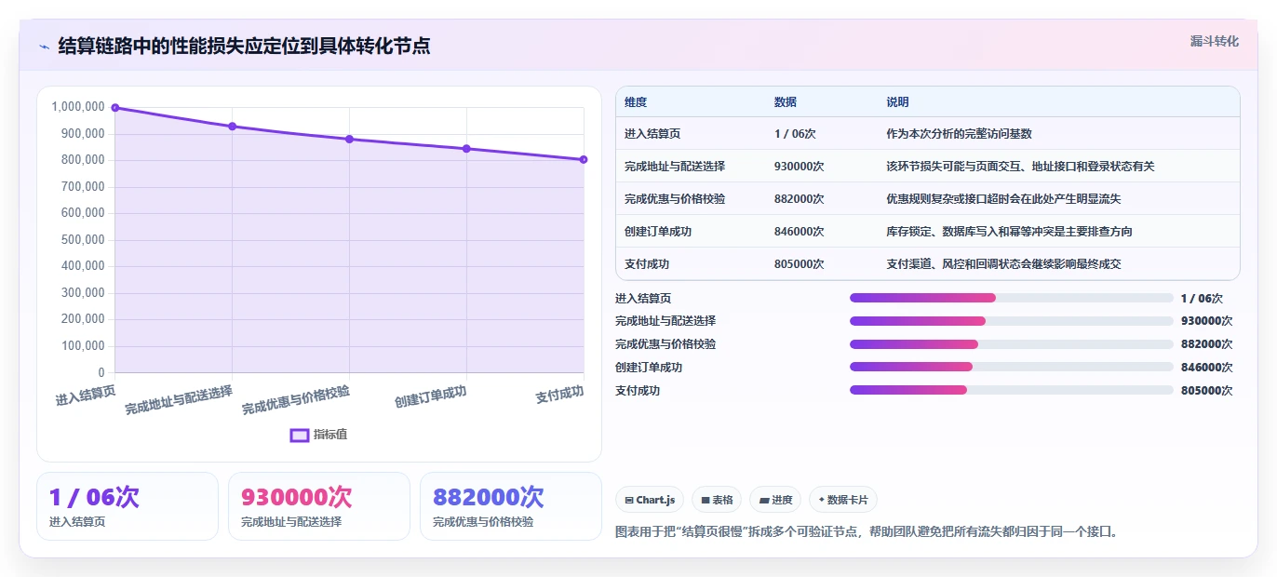1277x577 pixels.
Task: Click the 930000次 value in the table
Action: coord(799,167)
